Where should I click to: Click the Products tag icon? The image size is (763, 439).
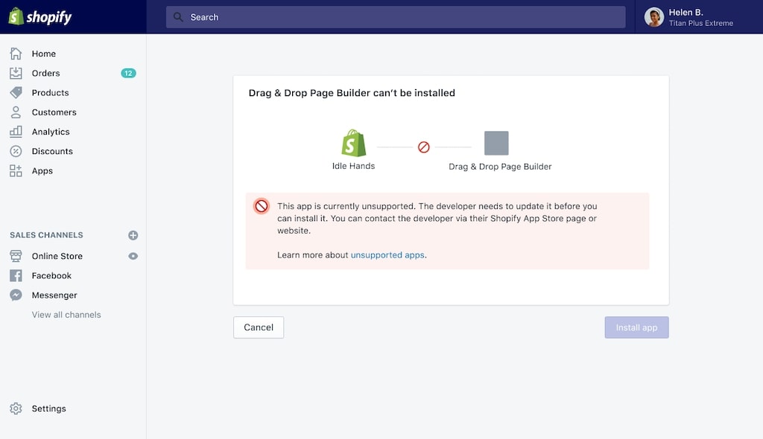point(16,92)
